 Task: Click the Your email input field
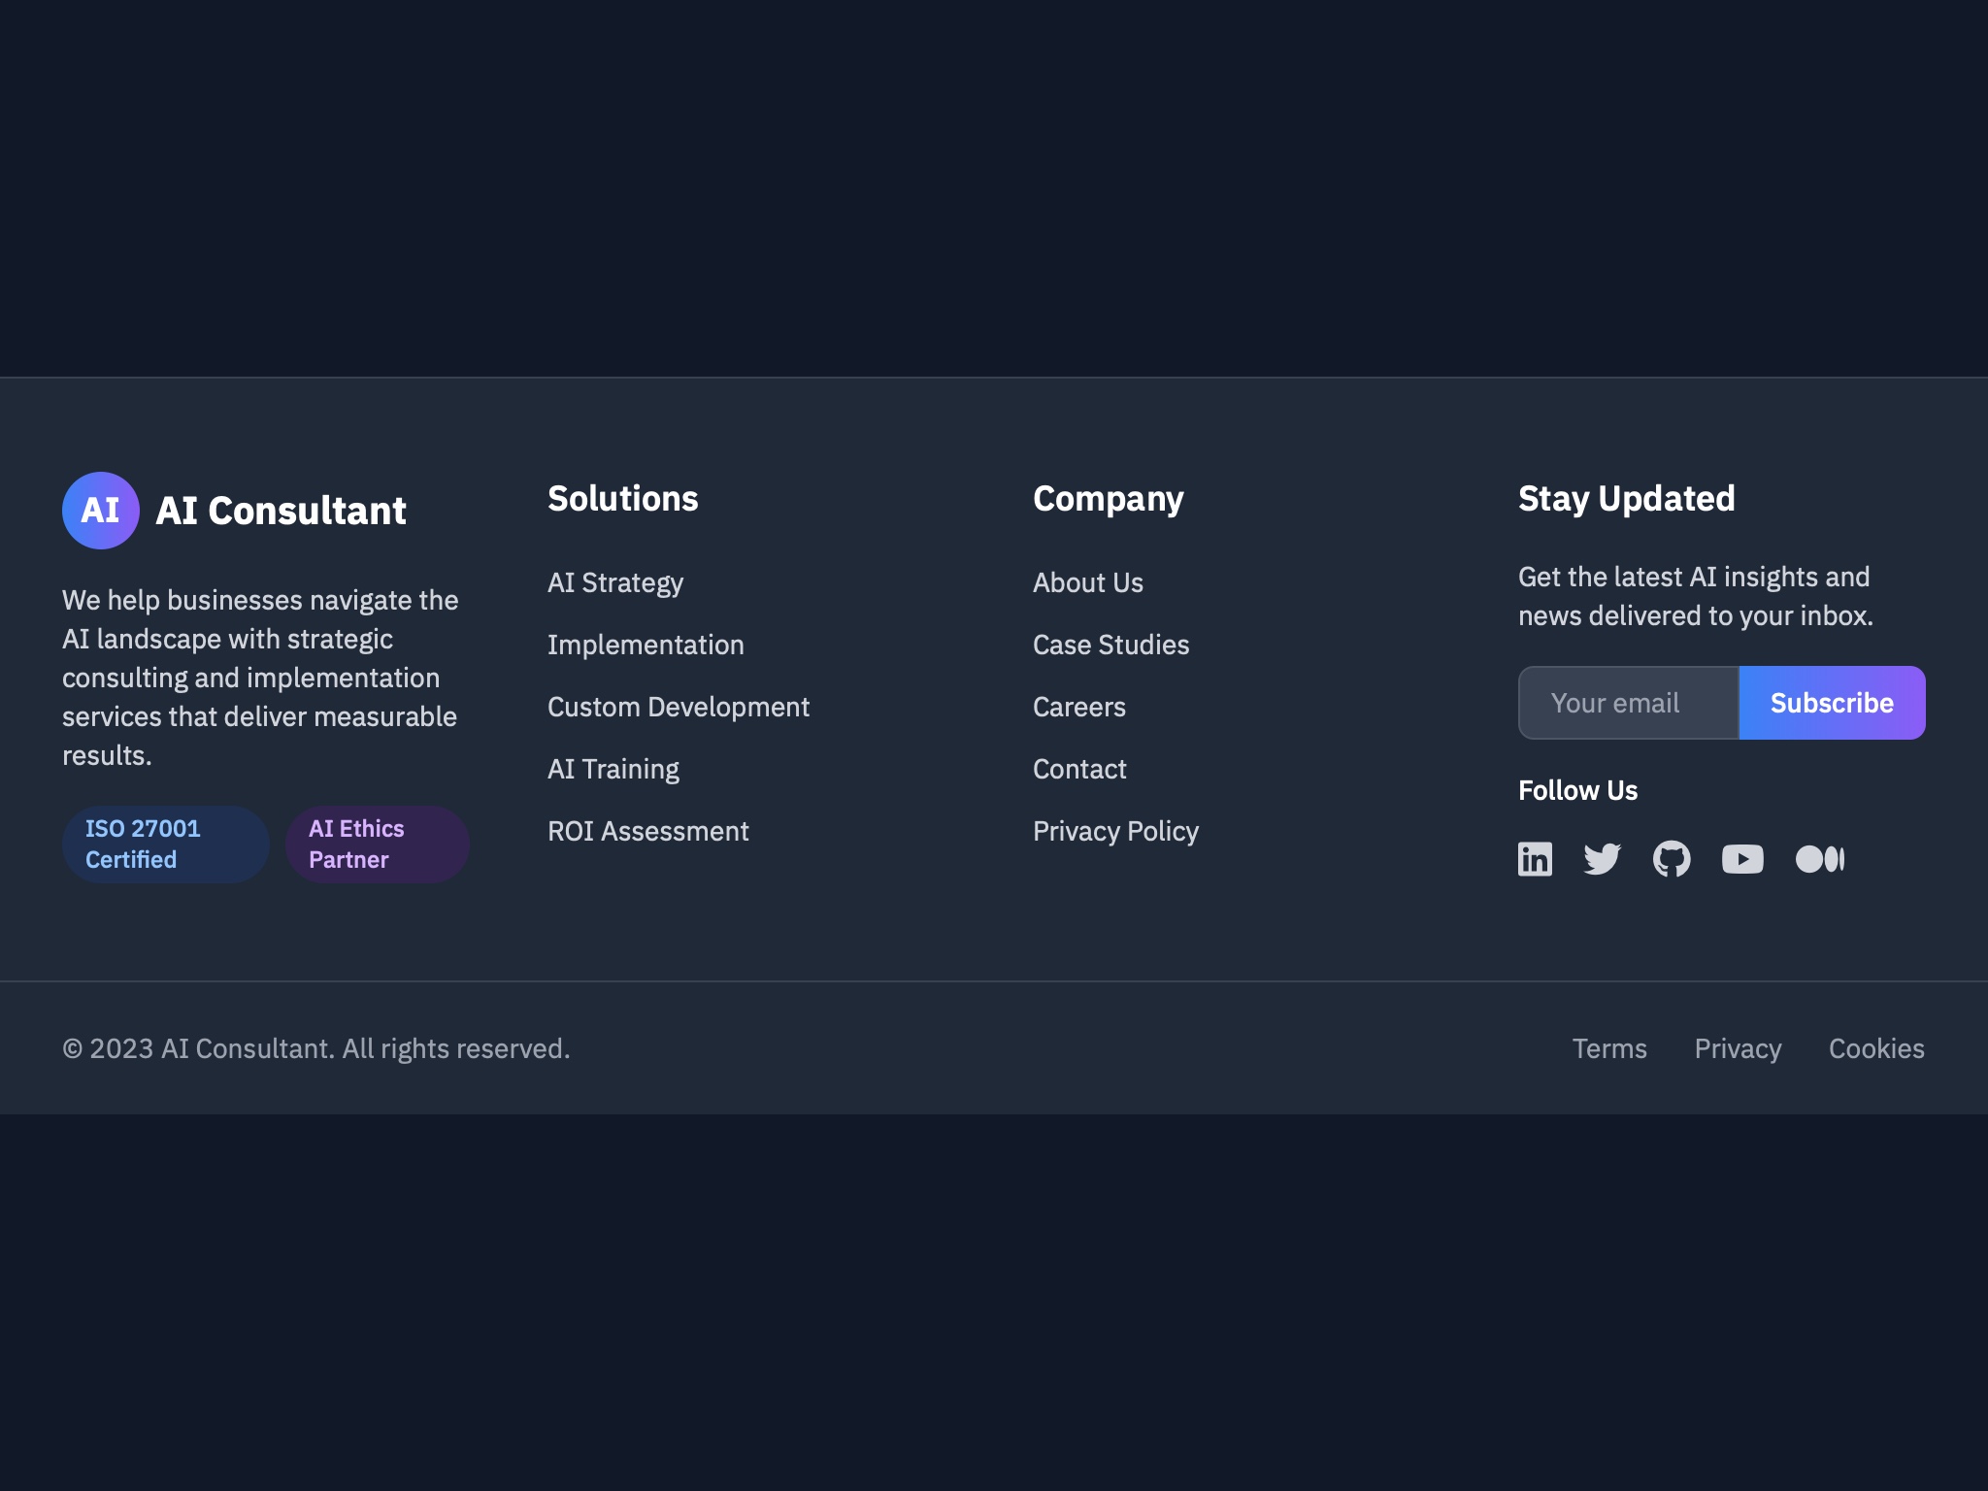click(1628, 702)
